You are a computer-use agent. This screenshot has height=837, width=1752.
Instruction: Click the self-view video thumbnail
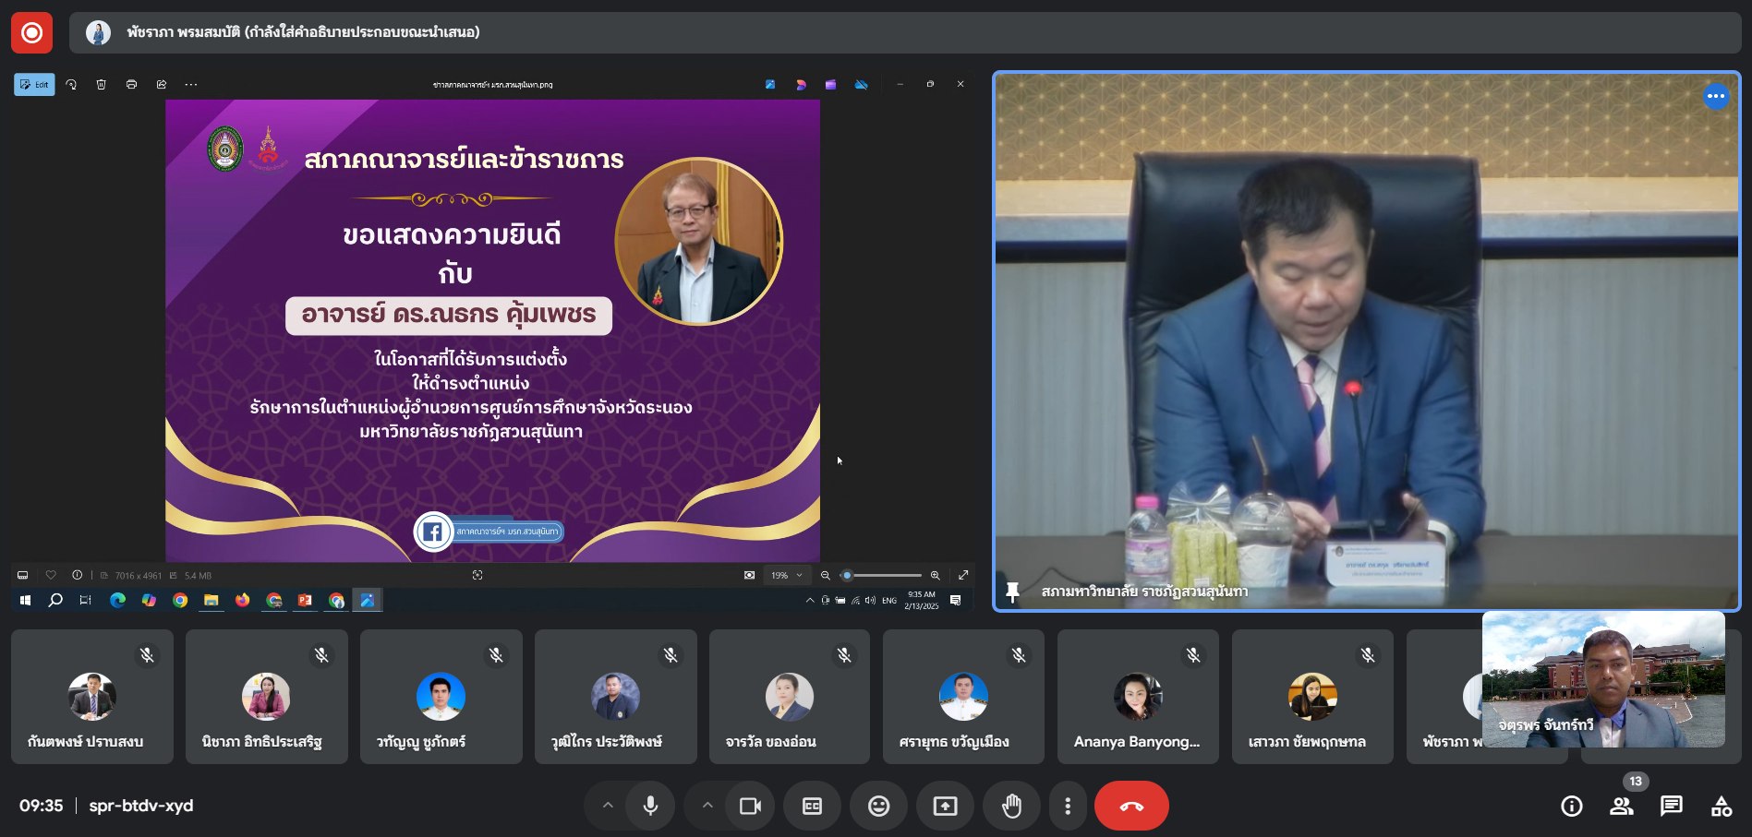point(1602,679)
